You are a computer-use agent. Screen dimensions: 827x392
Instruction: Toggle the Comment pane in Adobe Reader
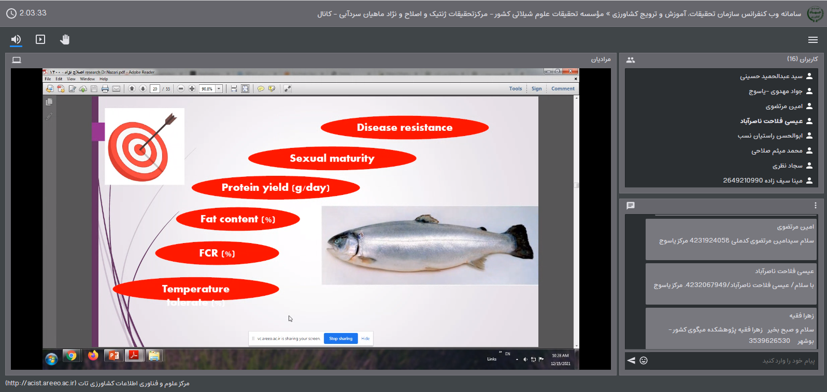pos(563,89)
